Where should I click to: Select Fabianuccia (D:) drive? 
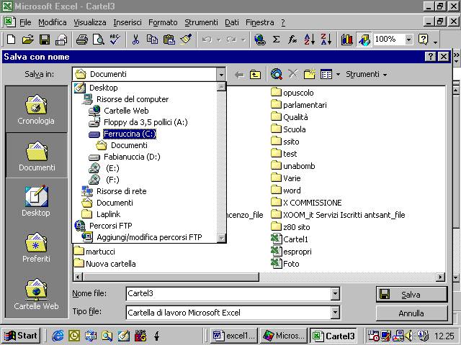(132, 157)
